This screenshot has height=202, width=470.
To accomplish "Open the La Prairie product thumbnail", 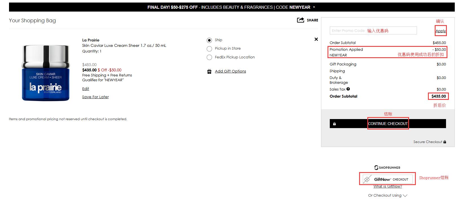I will click(x=46, y=73).
